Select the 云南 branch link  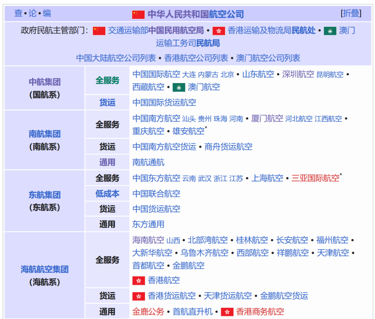point(189,179)
